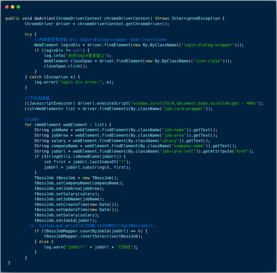Click the "job-area" string literal

point(174,135)
